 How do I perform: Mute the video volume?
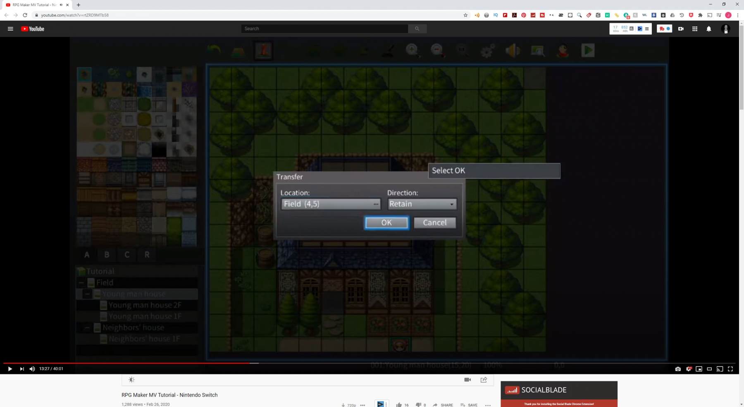pos(32,369)
